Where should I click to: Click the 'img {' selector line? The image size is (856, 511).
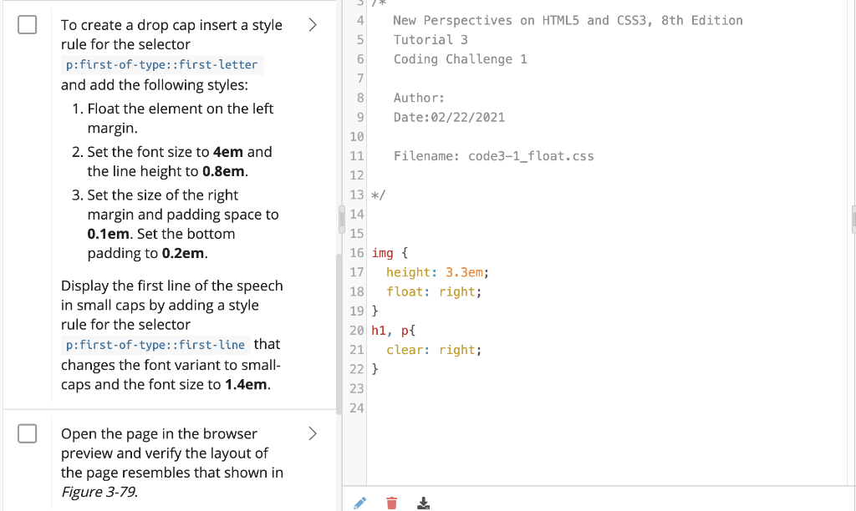coord(390,253)
